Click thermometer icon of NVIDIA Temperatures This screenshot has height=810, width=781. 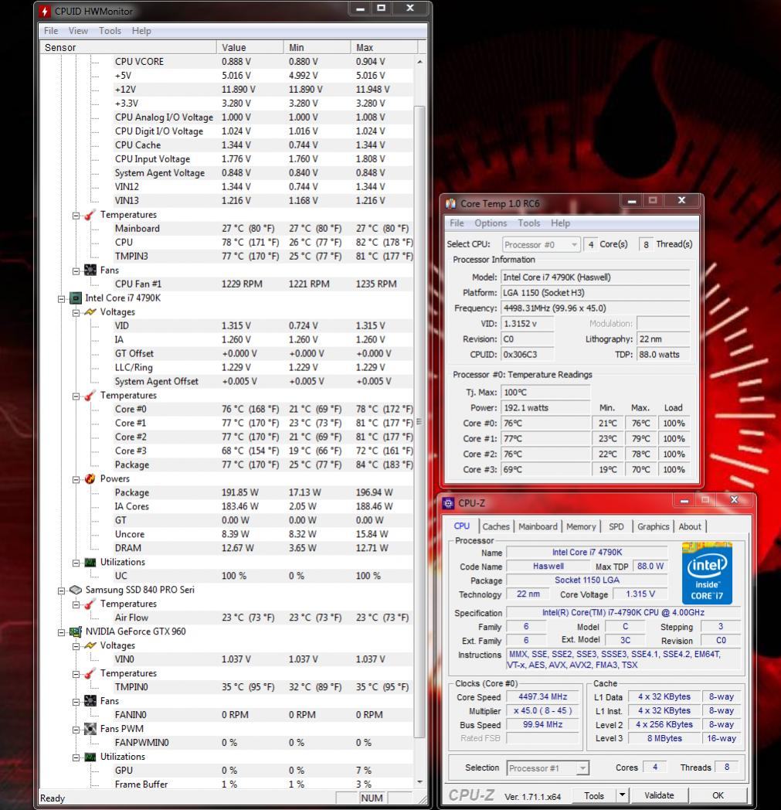(x=90, y=674)
